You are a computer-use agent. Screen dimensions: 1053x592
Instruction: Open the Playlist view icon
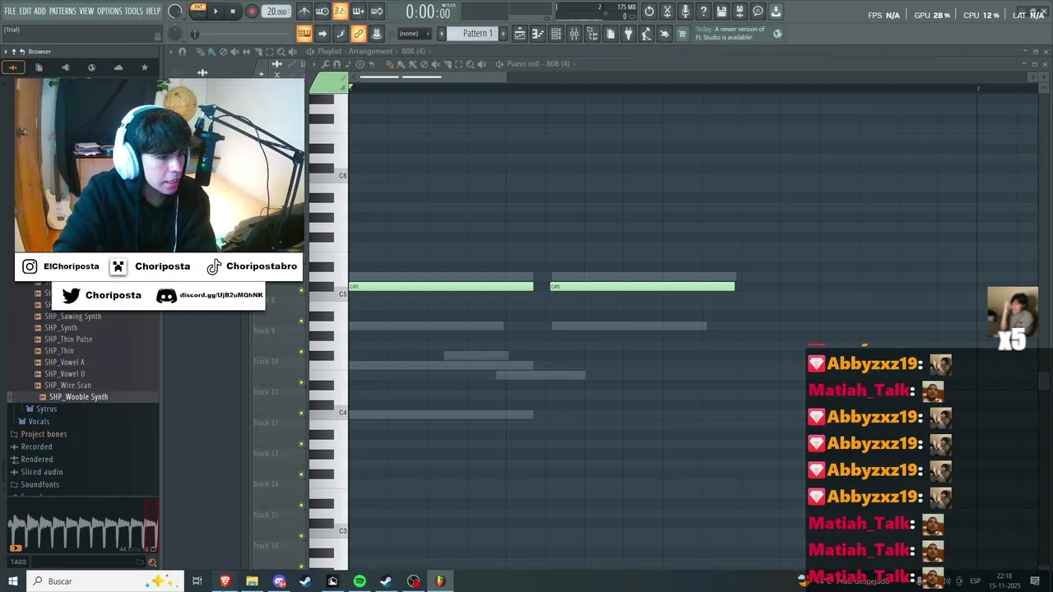click(x=520, y=34)
